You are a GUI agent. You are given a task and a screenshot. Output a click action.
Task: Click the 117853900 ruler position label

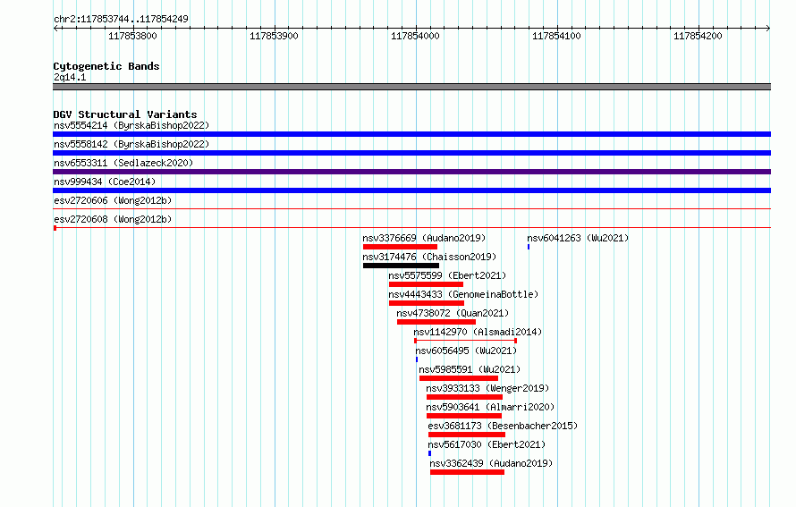coord(275,36)
